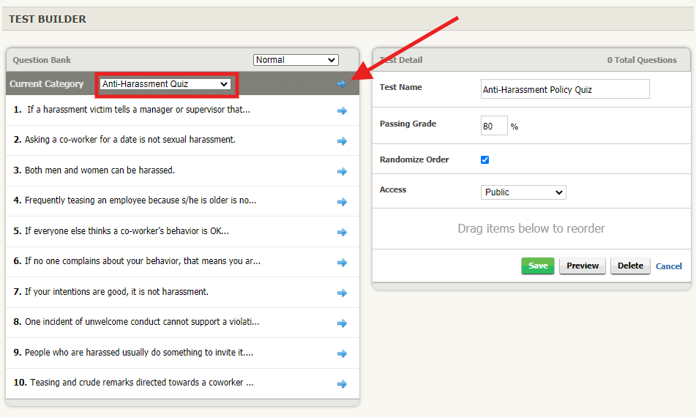The height and width of the screenshot is (417, 696).
Task: Select question 'If everyone else thinks a co-worker's behavior...'
Action: [x=127, y=231]
